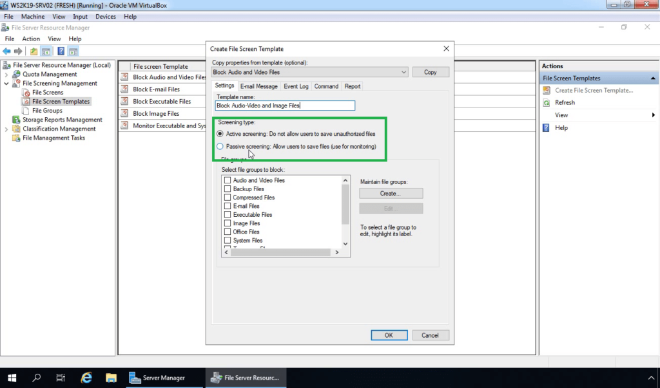Image resolution: width=660 pixels, height=388 pixels.
Task: Click Create... file group button
Action: click(x=391, y=194)
